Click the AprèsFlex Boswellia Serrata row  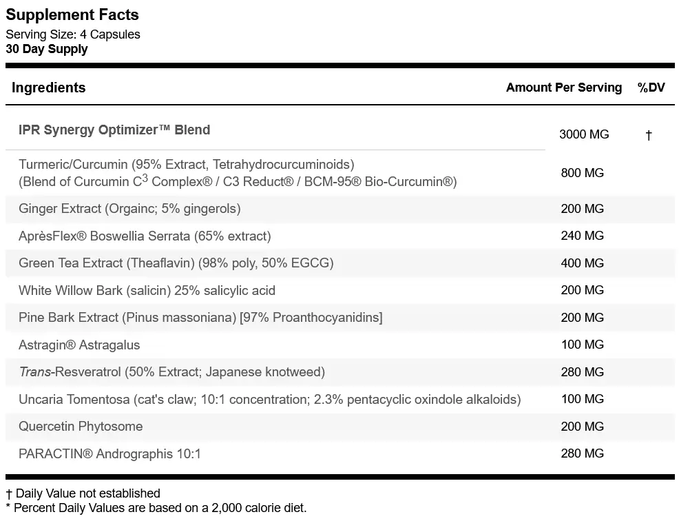click(x=340, y=236)
